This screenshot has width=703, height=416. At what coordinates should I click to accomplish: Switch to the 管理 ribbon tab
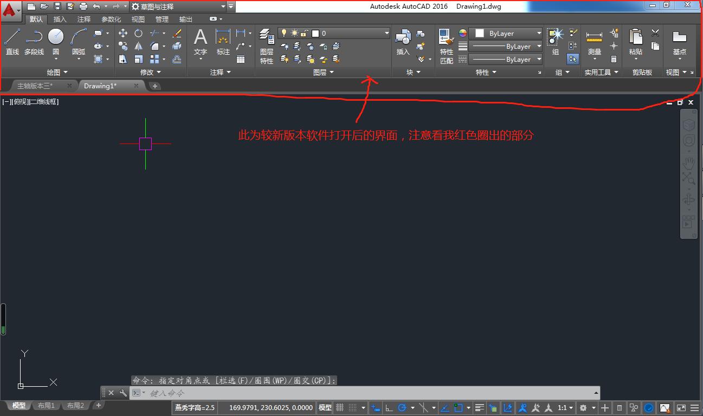(162, 19)
